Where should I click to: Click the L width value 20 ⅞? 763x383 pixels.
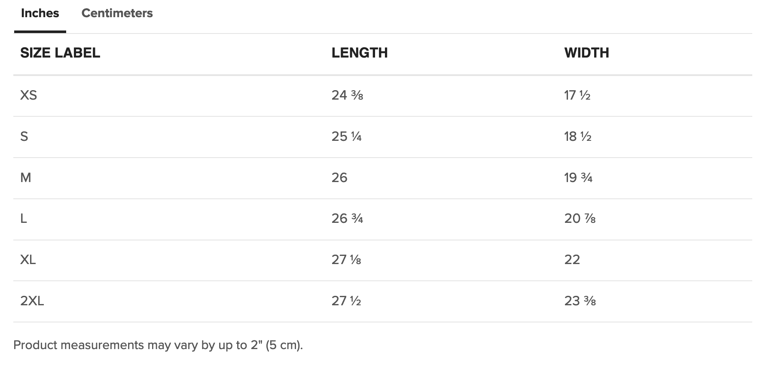click(x=580, y=219)
